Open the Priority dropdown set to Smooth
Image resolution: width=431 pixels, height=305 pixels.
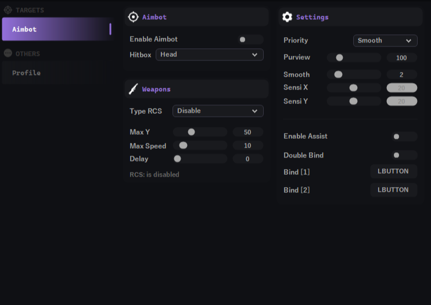(385, 41)
